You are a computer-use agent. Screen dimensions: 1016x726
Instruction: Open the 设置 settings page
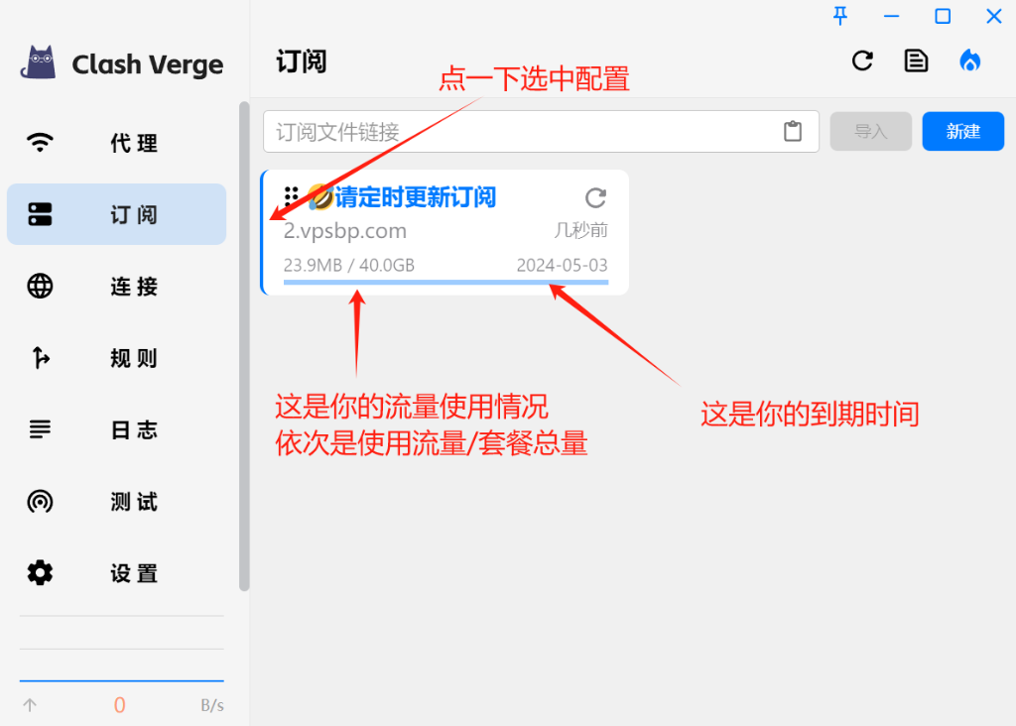point(117,573)
